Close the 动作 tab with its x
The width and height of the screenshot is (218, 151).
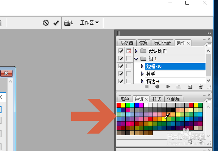[x=188, y=44]
